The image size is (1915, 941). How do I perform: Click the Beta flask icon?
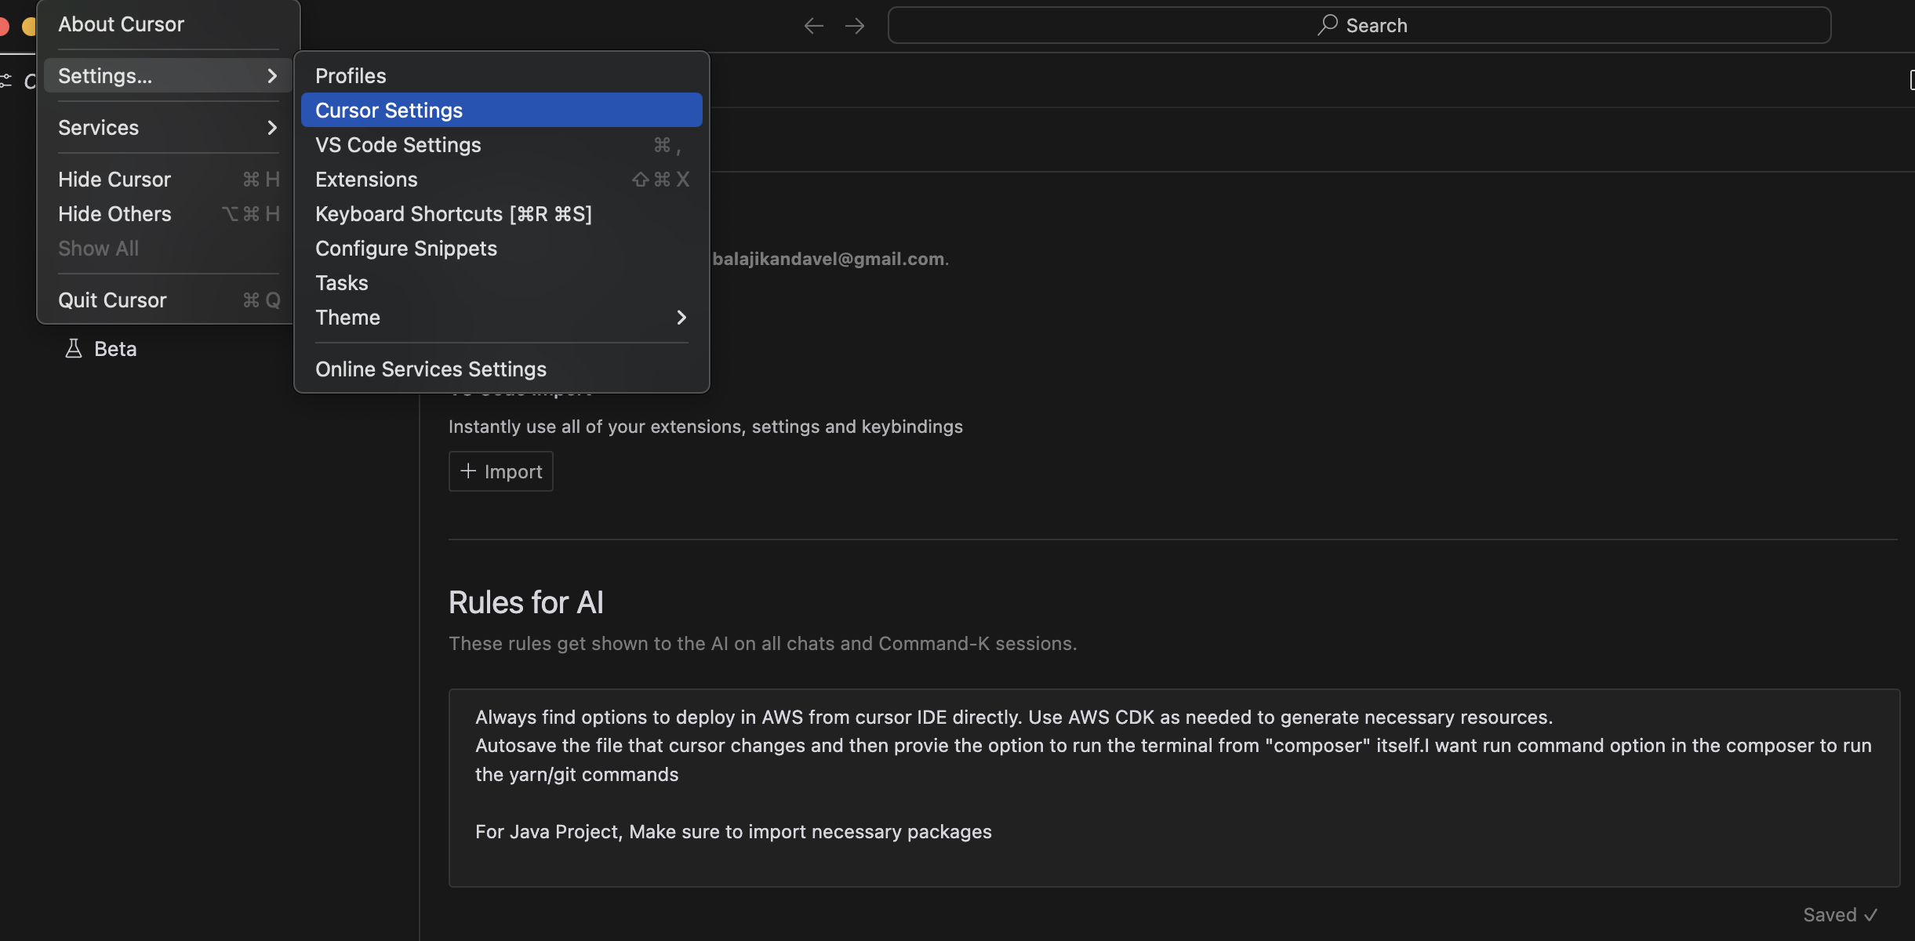[x=73, y=349]
